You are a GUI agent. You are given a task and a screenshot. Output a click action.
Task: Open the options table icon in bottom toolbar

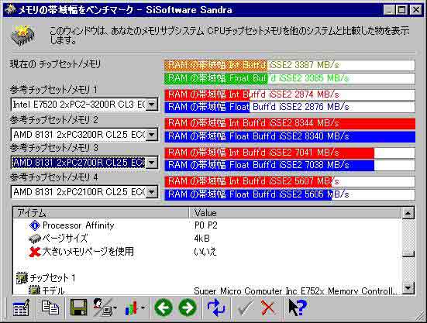pyautogui.click(x=21, y=308)
